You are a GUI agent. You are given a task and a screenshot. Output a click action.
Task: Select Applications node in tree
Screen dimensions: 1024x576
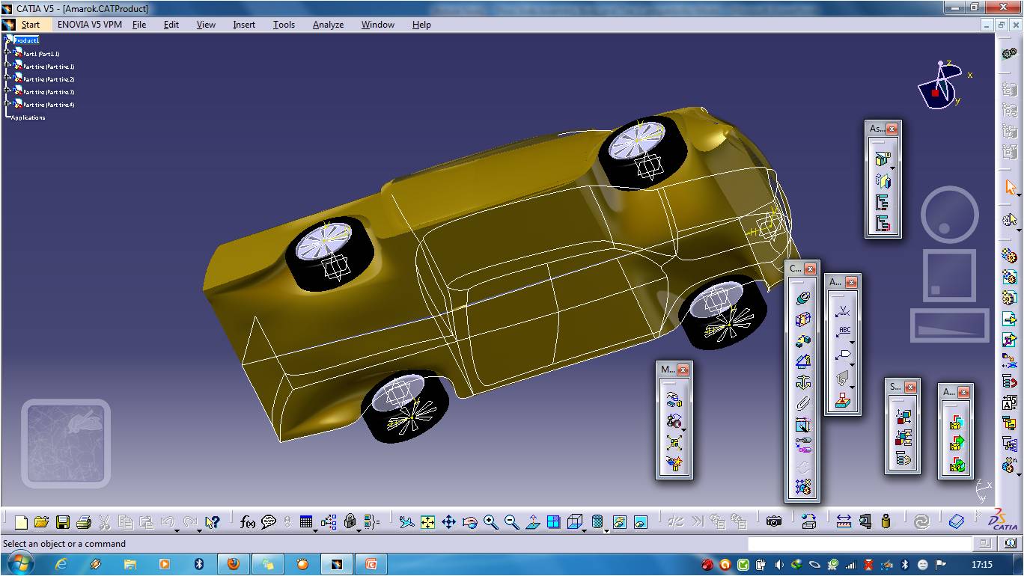(x=28, y=117)
